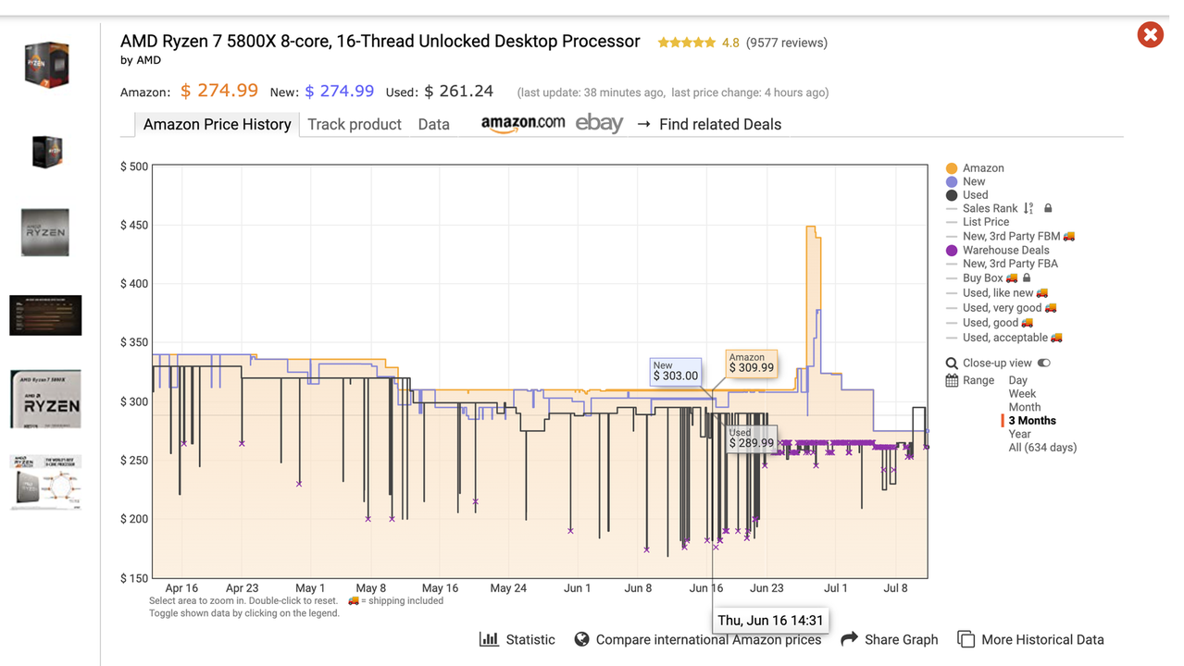
Task: Click the AMD Ryzen 7 5800X product title
Action: [380, 42]
